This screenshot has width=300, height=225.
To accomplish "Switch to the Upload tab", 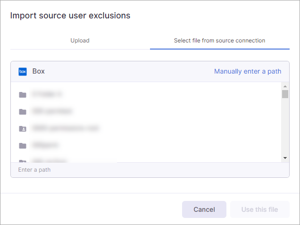I will point(80,41).
